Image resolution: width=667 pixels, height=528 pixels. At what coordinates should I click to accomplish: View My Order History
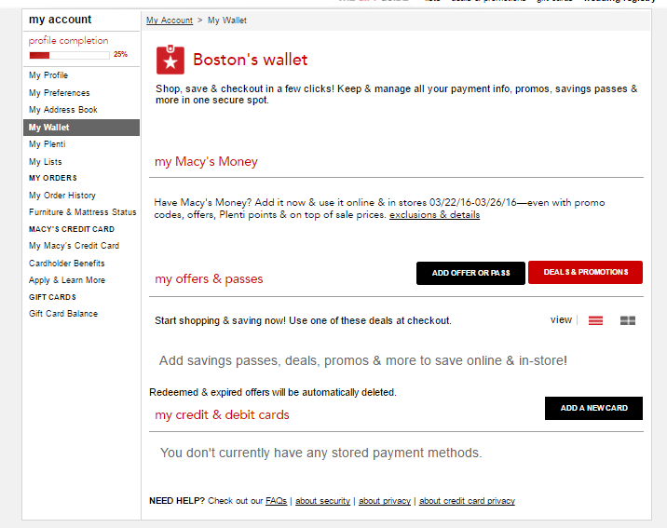[62, 196]
